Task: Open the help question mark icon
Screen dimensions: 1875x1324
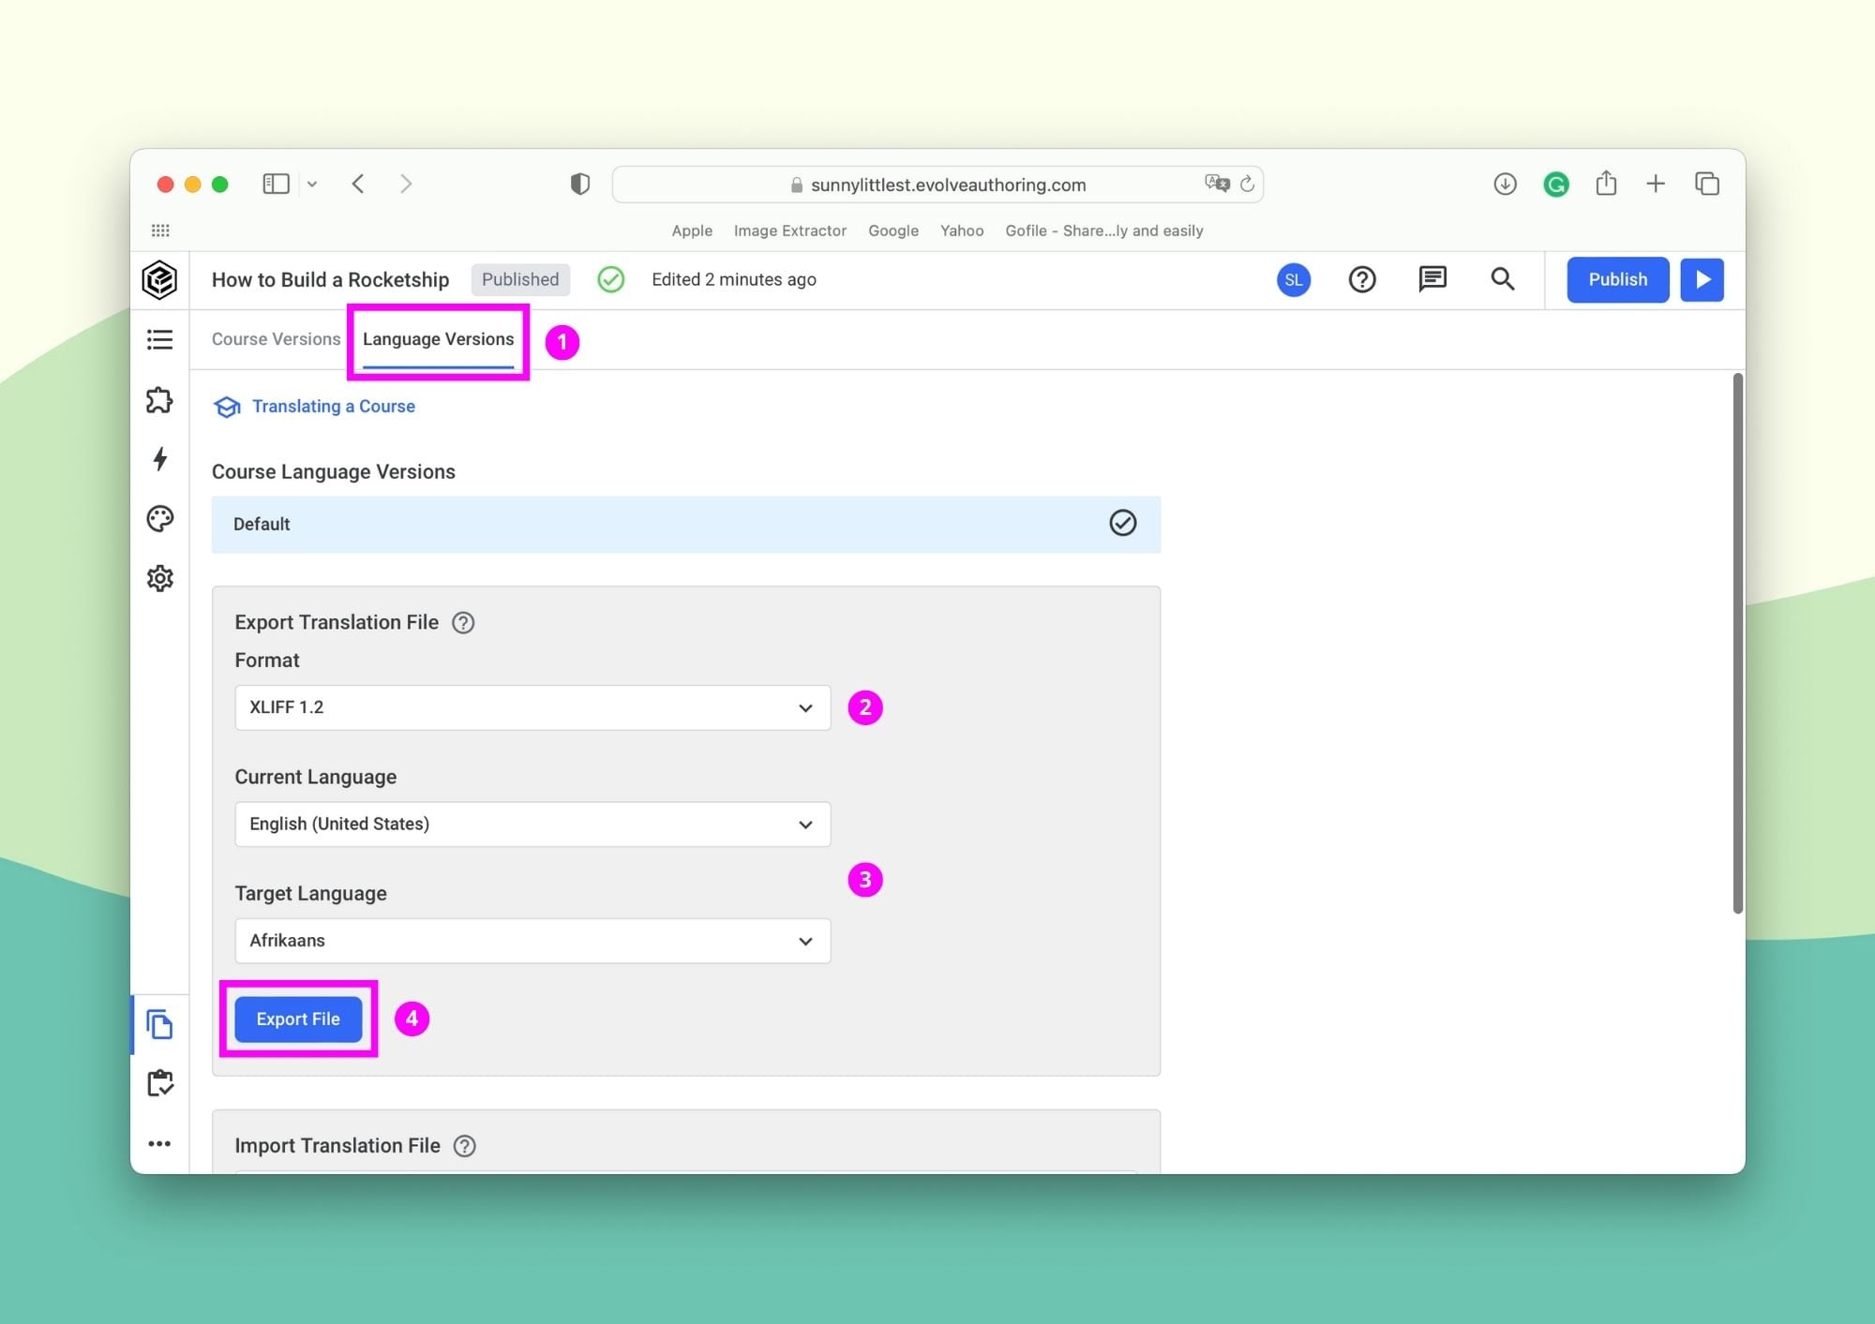Action: [1362, 279]
